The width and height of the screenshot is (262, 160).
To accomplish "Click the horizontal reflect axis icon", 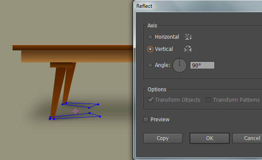I will pos(188,37).
